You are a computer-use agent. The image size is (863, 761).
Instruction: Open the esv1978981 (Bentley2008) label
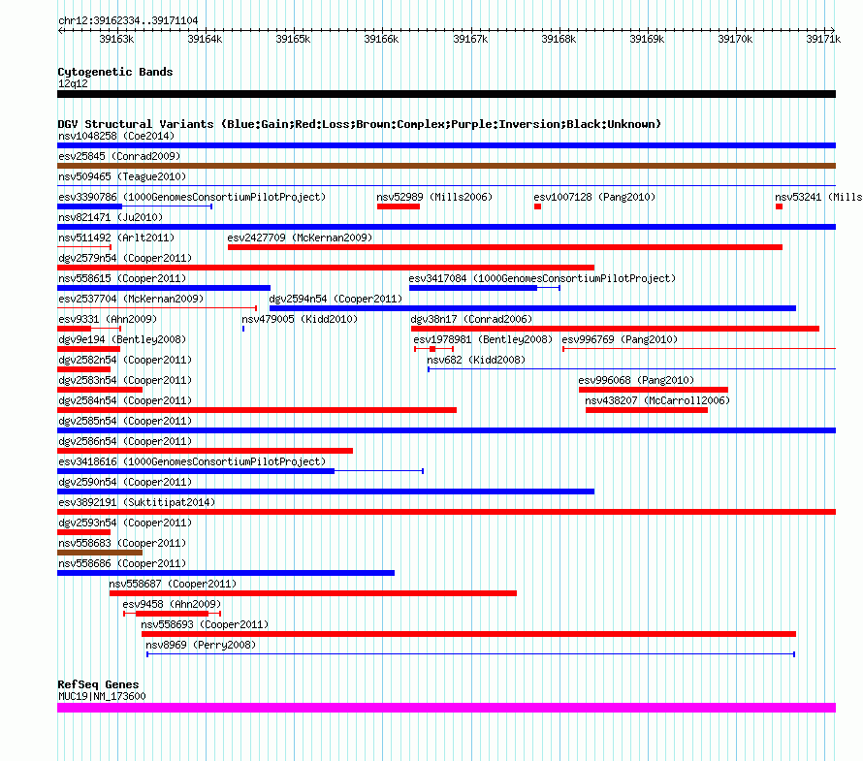tap(483, 339)
